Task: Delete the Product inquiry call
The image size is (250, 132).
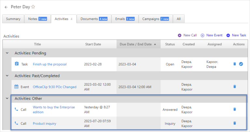Action: click(x=234, y=123)
